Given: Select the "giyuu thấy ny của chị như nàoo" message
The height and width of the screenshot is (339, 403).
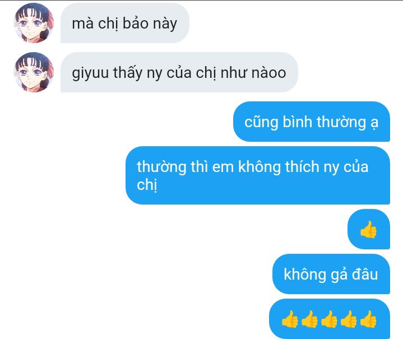Looking at the screenshot, I should click(179, 72).
